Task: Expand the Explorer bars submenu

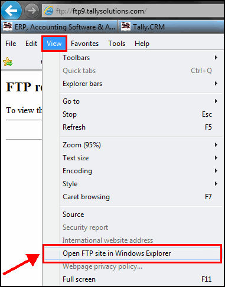Action: click(141, 84)
